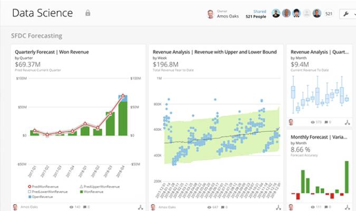This screenshot has height=211, width=356.
Task: Select second shared user avatar
Action: click(x=286, y=13)
